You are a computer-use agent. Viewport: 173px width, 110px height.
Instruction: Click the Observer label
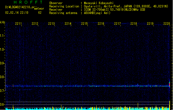click(x=56, y=3)
